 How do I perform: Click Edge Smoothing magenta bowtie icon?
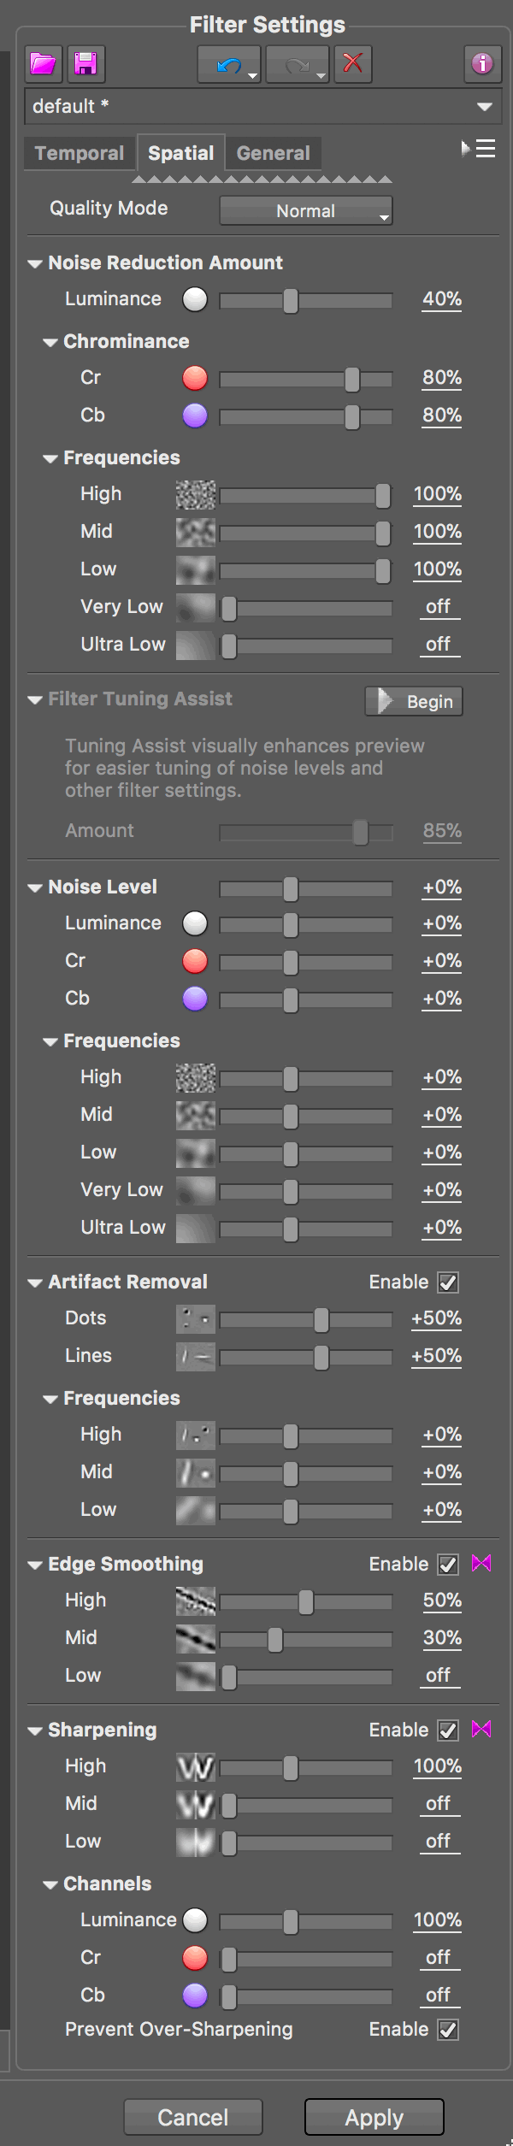click(481, 1564)
